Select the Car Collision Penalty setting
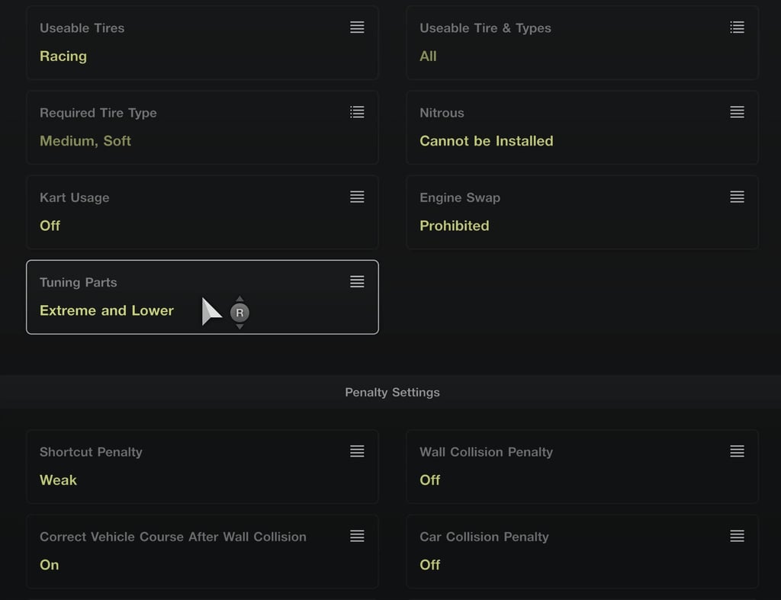 (582, 552)
